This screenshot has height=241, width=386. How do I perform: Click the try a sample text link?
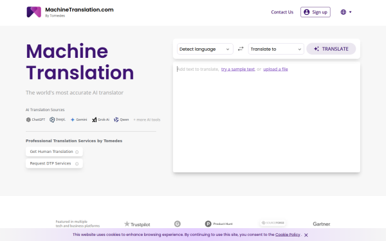[238, 69]
